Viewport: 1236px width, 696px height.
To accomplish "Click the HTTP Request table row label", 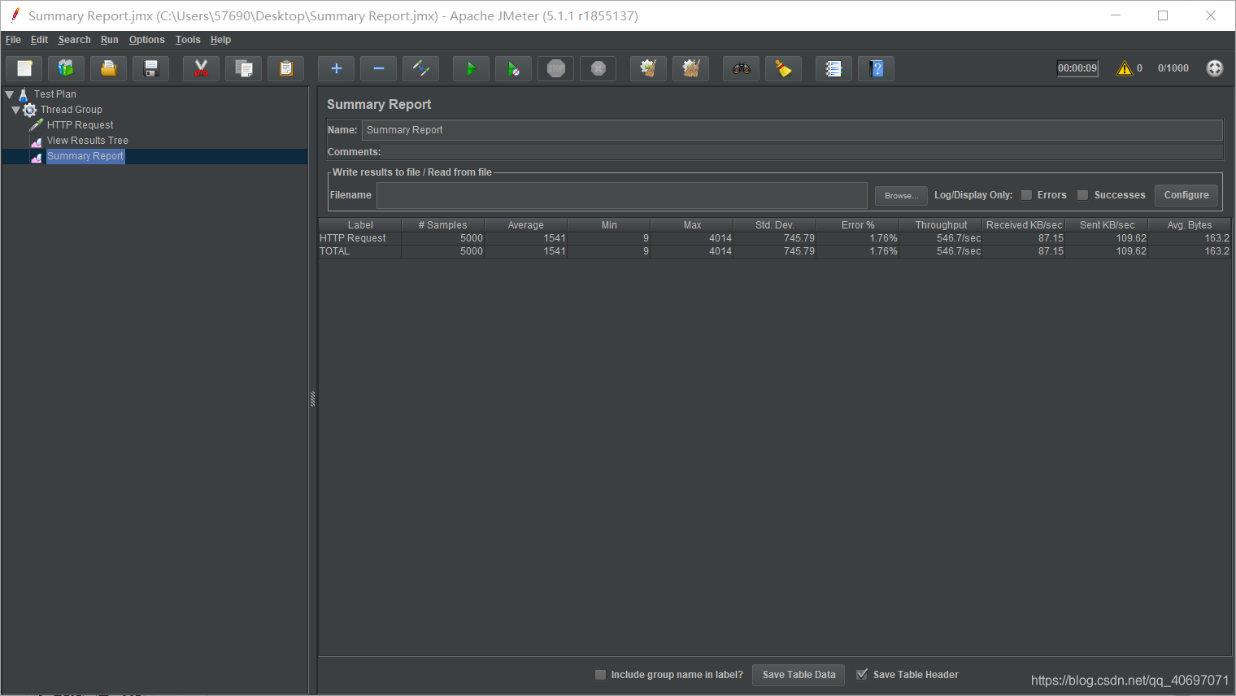I will point(353,238).
